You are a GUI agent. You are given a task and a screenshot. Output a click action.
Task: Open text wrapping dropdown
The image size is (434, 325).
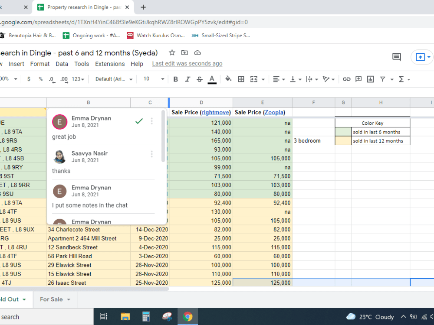[x=312, y=79]
